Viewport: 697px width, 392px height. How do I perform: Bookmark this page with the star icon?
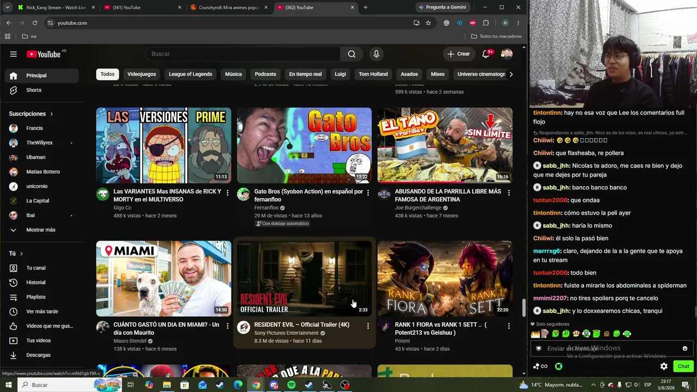pyautogui.click(x=429, y=23)
